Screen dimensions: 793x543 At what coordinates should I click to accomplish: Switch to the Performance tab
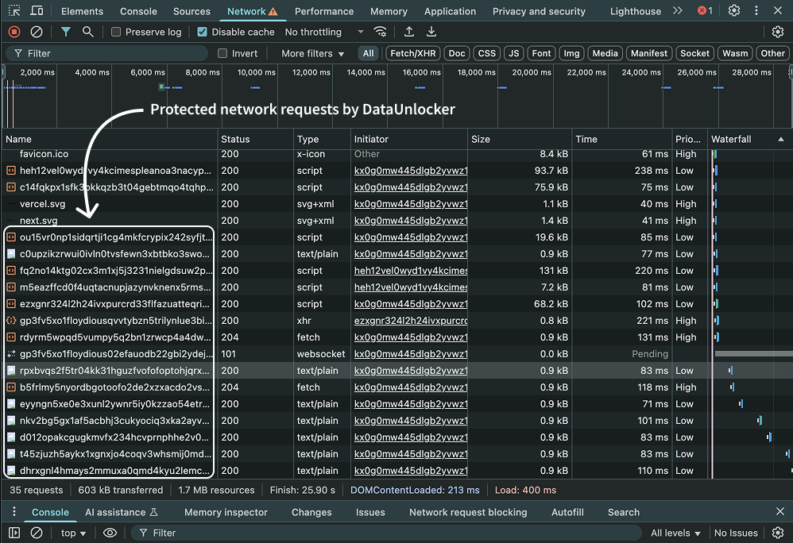tap(324, 11)
